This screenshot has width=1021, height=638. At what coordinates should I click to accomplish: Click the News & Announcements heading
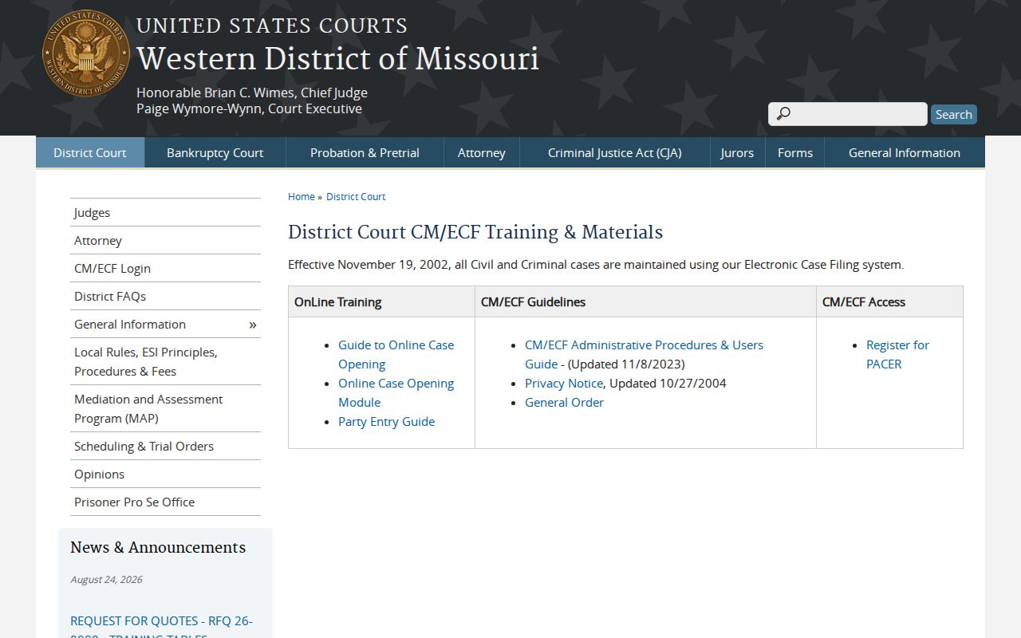(x=158, y=547)
